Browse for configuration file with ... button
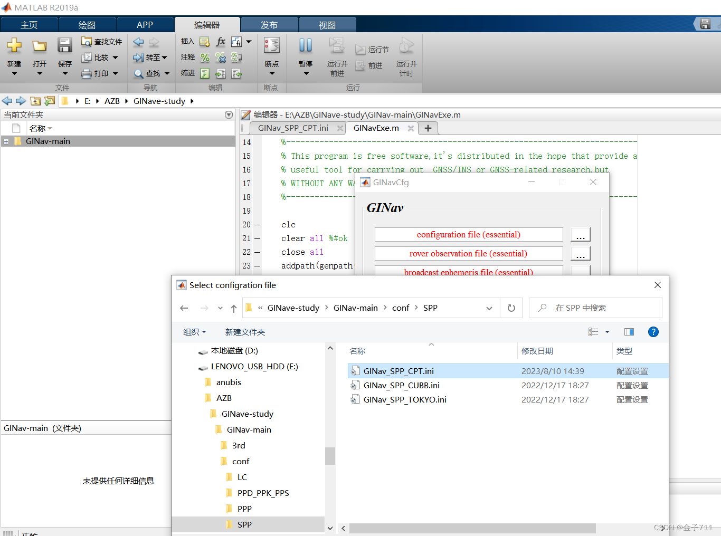Screen dimensions: 721x536 tap(581, 235)
